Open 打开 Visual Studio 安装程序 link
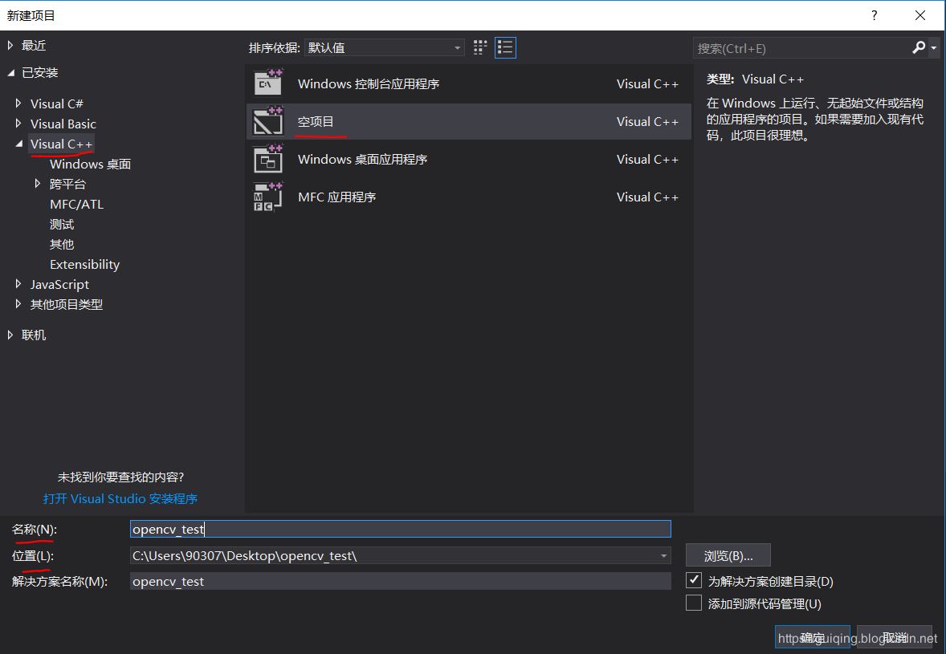This screenshot has width=946, height=654. [x=120, y=498]
